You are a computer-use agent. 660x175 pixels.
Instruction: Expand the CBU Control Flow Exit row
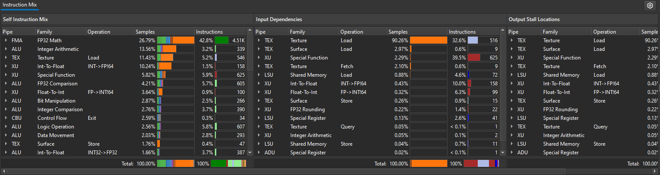(6, 118)
